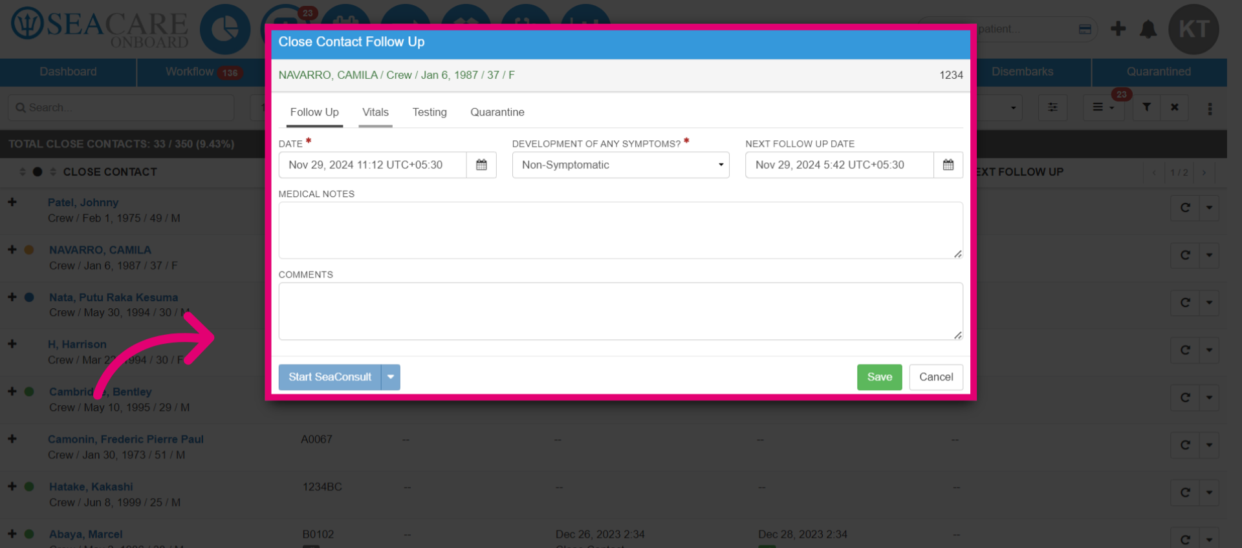The height and width of the screenshot is (548, 1242).
Task: Cancel the follow up dialog
Action: (936, 377)
